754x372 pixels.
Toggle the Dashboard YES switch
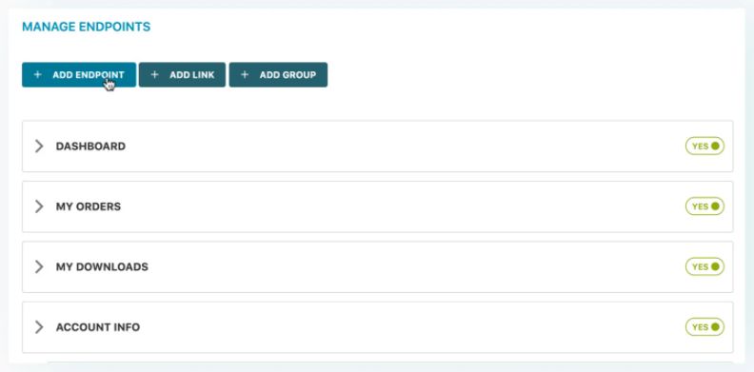pos(704,147)
